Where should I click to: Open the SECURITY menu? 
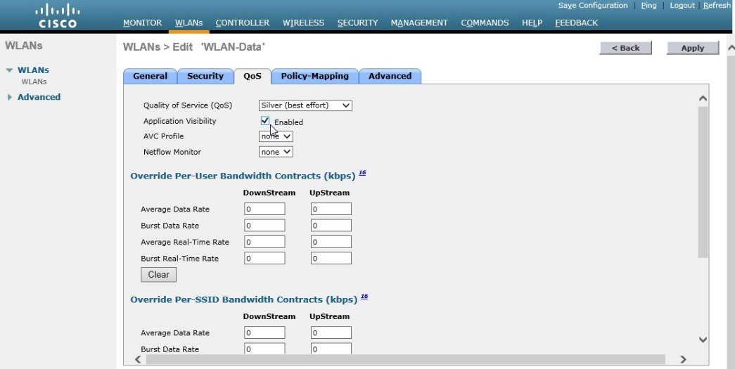click(x=358, y=22)
